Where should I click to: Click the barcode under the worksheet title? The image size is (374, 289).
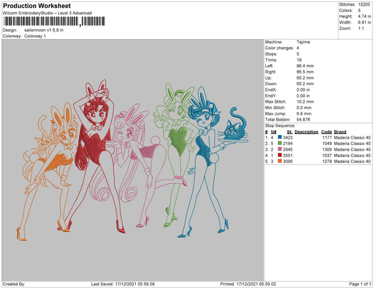point(54,21)
